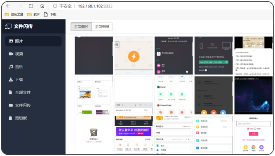Select 音乐 label in sidebar menu
The image size is (275, 156).
(19, 67)
